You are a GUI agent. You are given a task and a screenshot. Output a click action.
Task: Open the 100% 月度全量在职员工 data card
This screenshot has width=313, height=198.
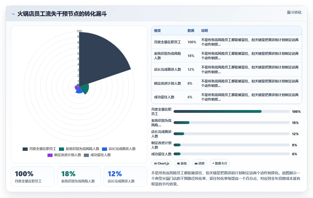[x=33, y=176]
